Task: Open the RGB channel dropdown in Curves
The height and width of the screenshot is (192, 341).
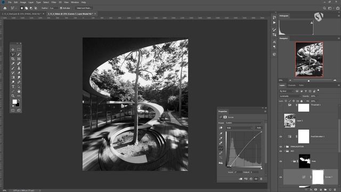Action: pos(239,128)
